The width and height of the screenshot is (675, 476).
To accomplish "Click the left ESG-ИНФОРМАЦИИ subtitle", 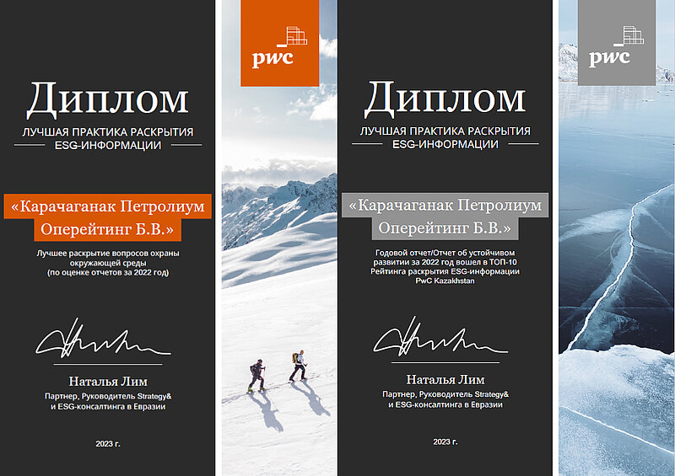I will (108, 146).
